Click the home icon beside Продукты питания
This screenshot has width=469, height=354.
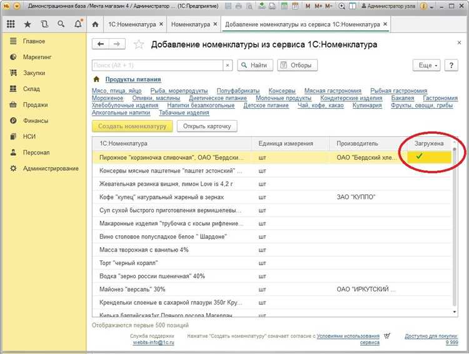coord(96,79)
